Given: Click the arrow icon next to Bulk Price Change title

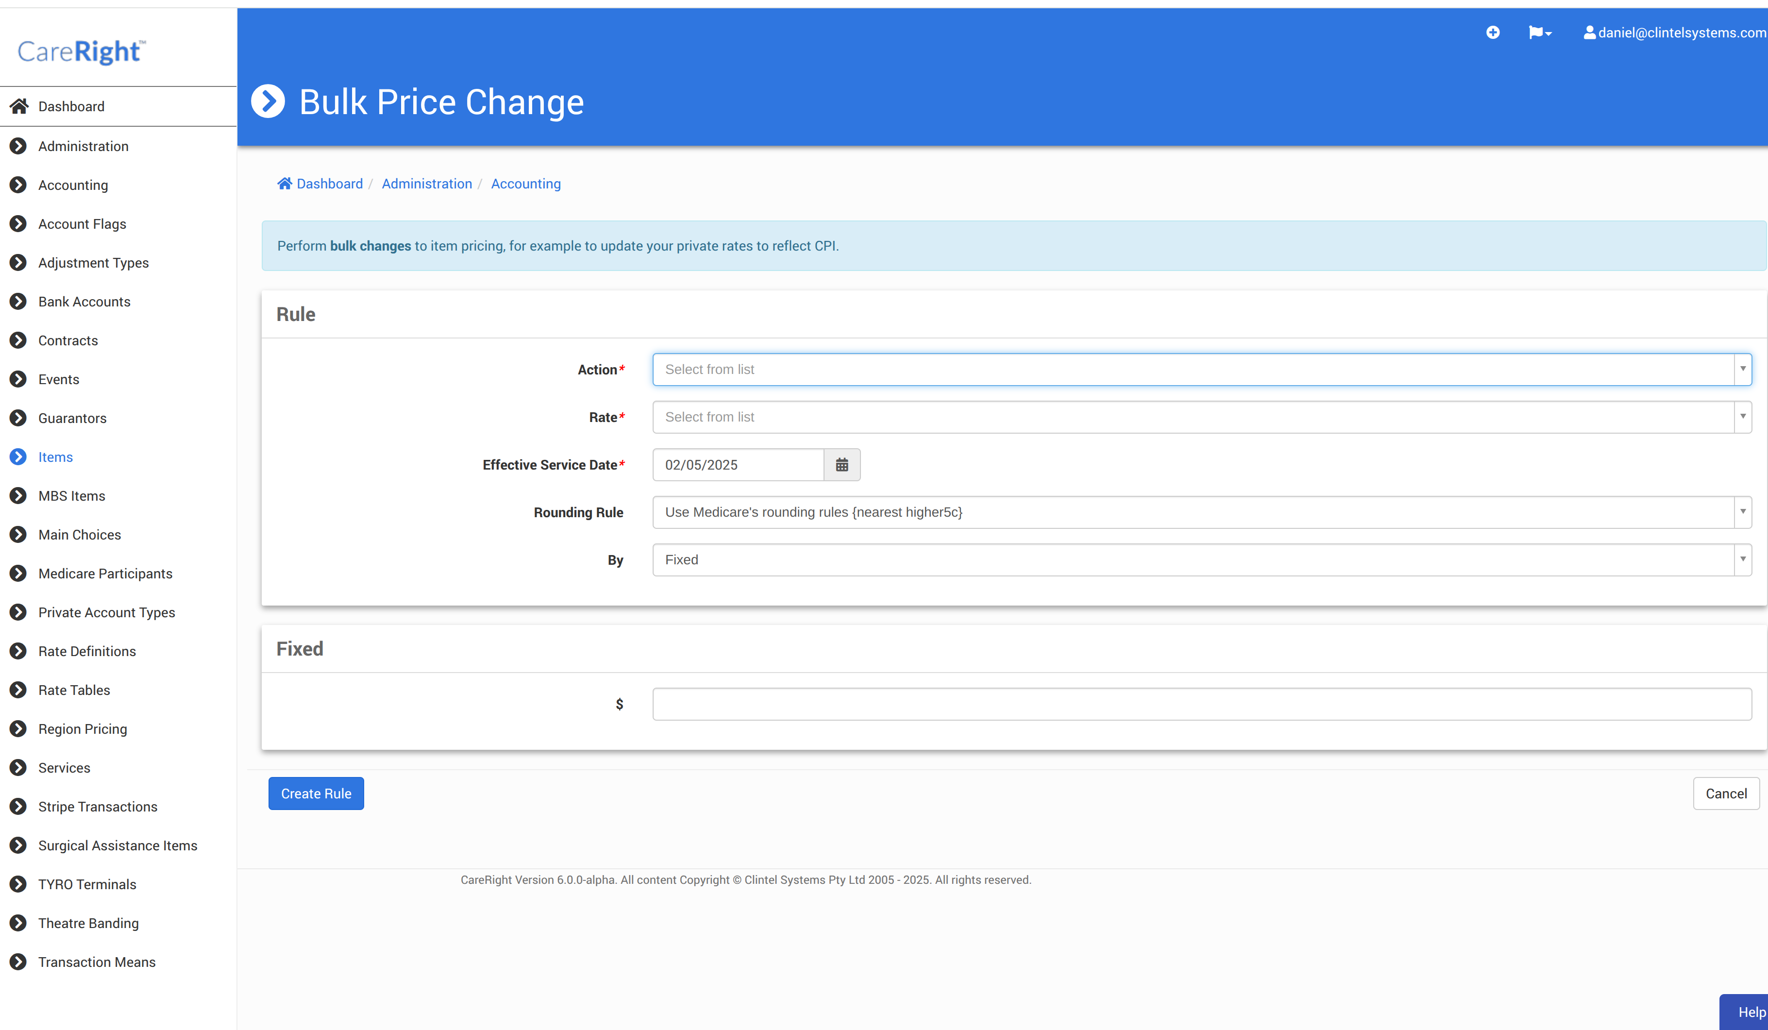Looking at the screenshot, I should (x=268, y=101).
